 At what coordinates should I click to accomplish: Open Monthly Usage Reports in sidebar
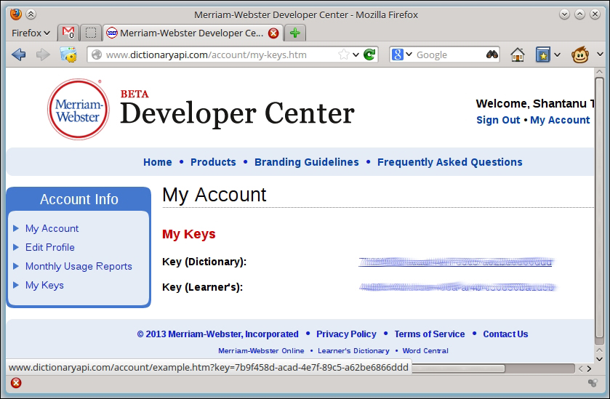click(x=79, y=266)
